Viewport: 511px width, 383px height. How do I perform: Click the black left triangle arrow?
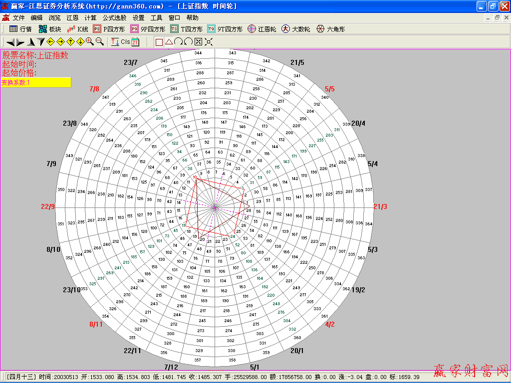click(10, 42)
